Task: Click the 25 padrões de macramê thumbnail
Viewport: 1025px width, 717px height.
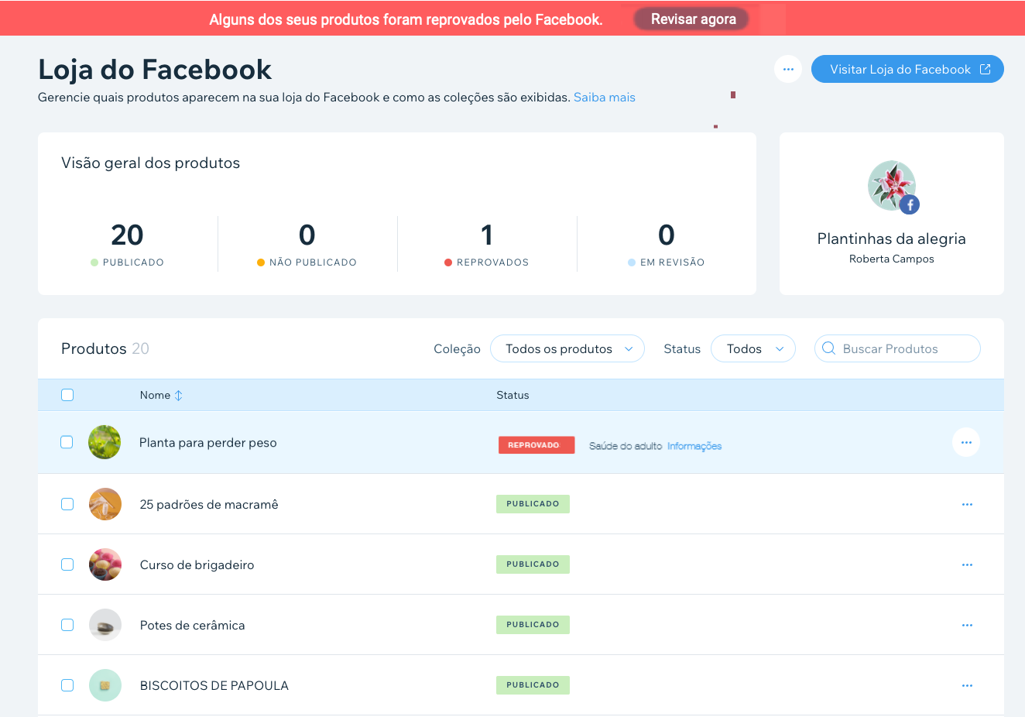Action: point(105,504)
